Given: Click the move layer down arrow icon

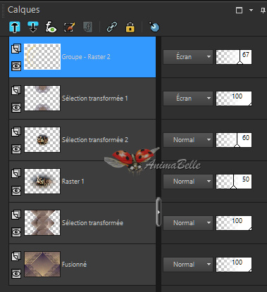Looking at the screenshot, I should coord(33,27).
